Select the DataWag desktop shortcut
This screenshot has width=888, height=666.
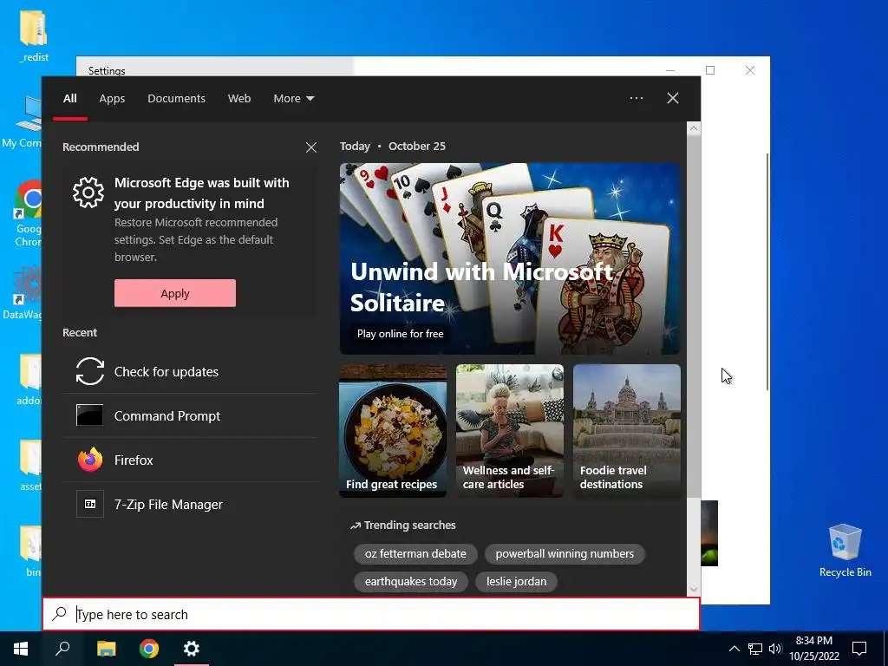pos(23,292)
